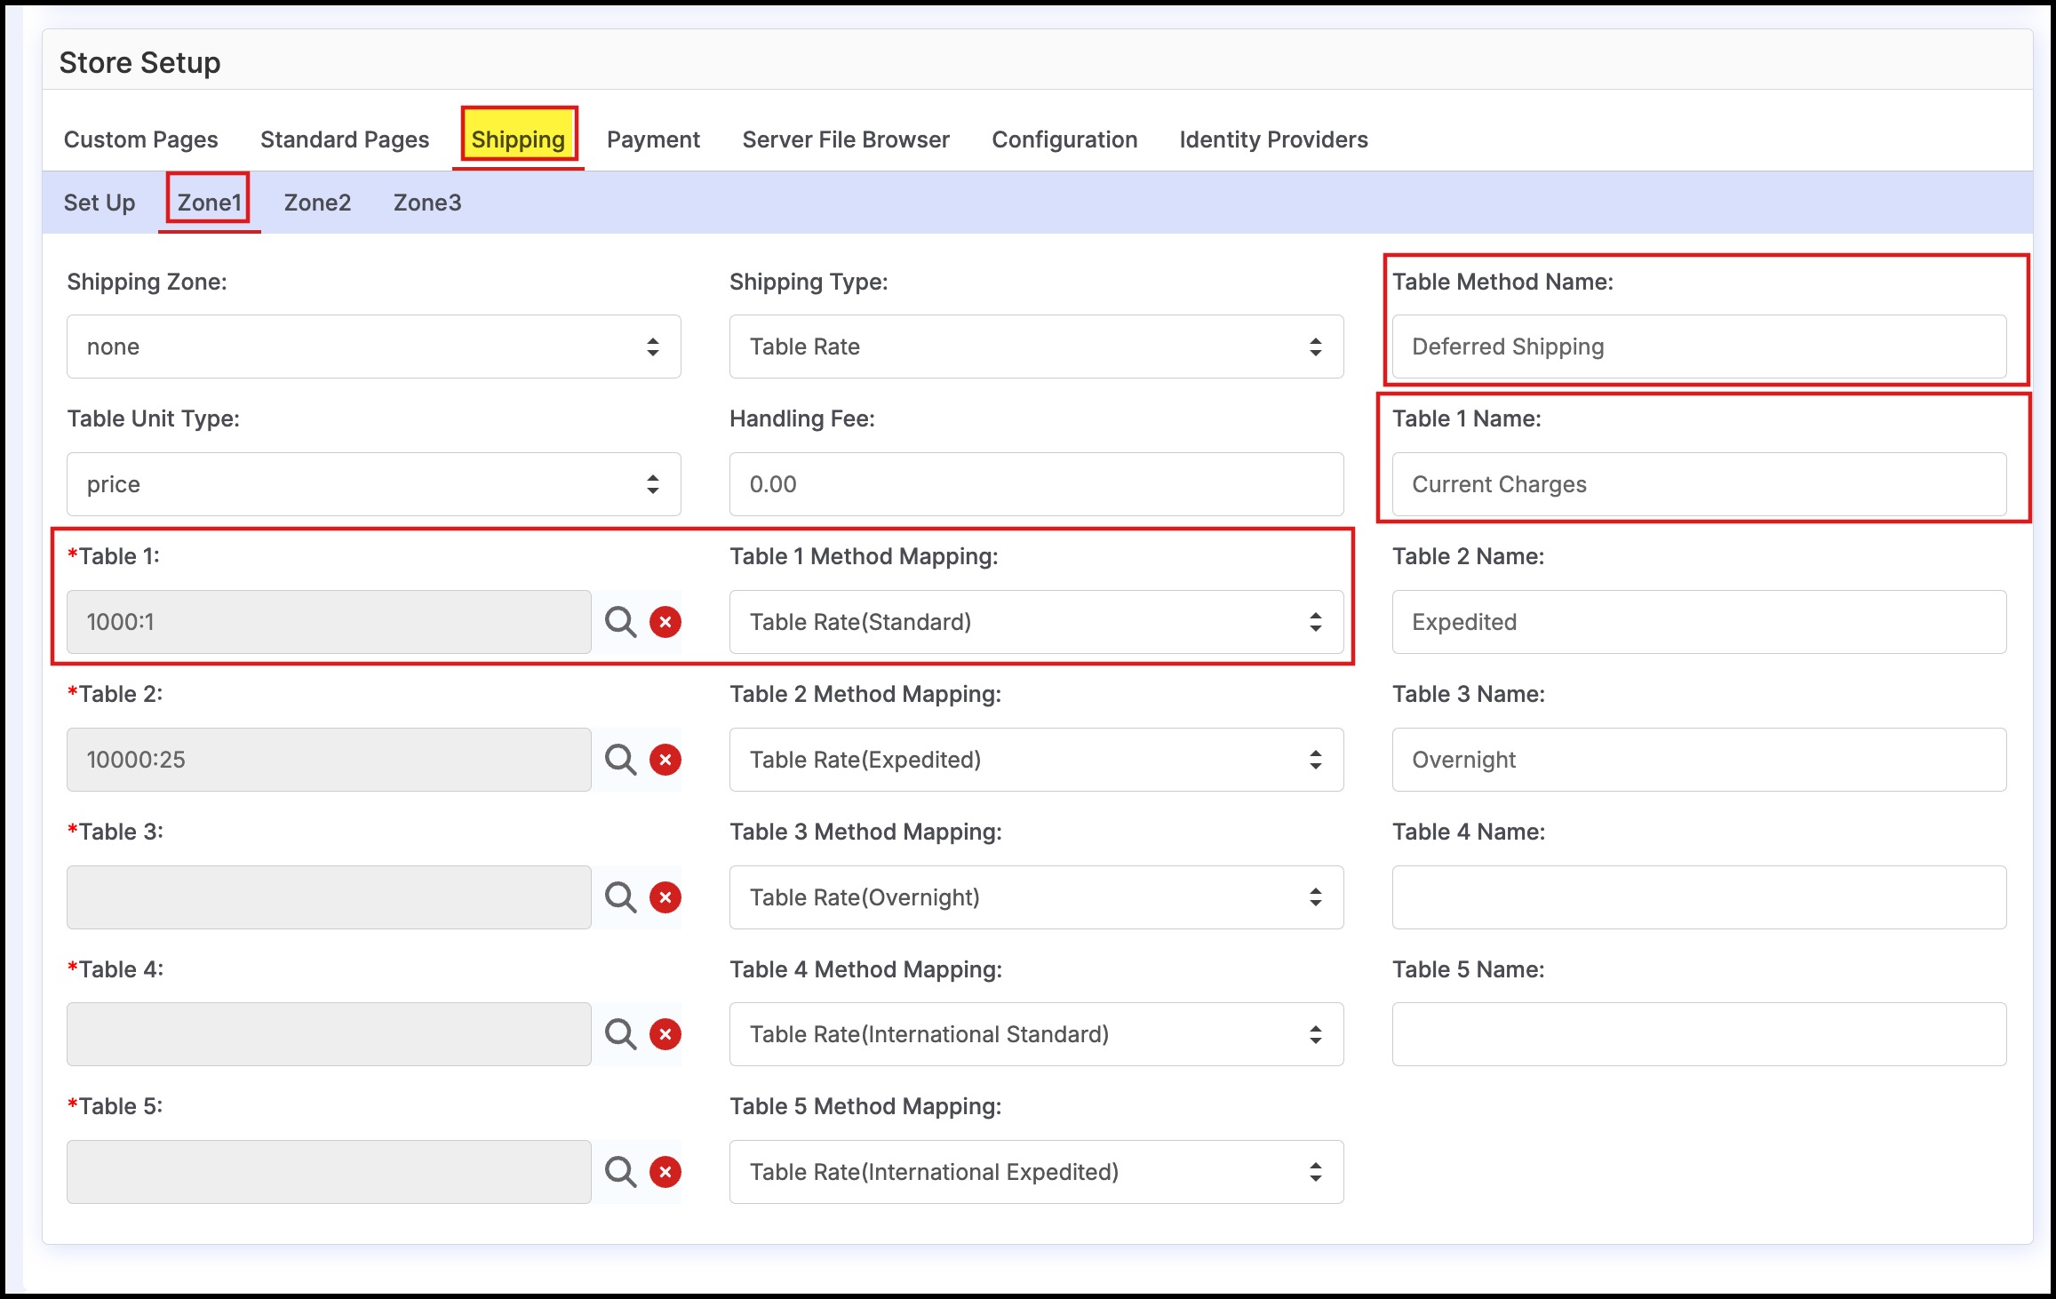Edit the Table Method Name field
The image size is (2056, 1299).
click(1699, 347)
